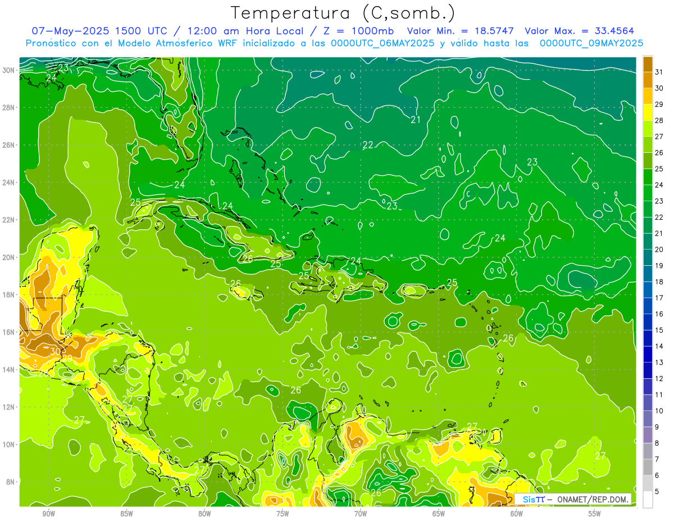Click the "18N" latitude axis label

pyautogui.click(x=8, y=295)
